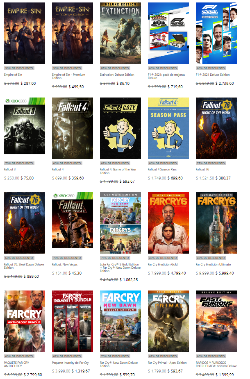Open the F1 2021 Deluxe Edition cover
Viewport: 250px width, 379px height.
coord(216,33)
